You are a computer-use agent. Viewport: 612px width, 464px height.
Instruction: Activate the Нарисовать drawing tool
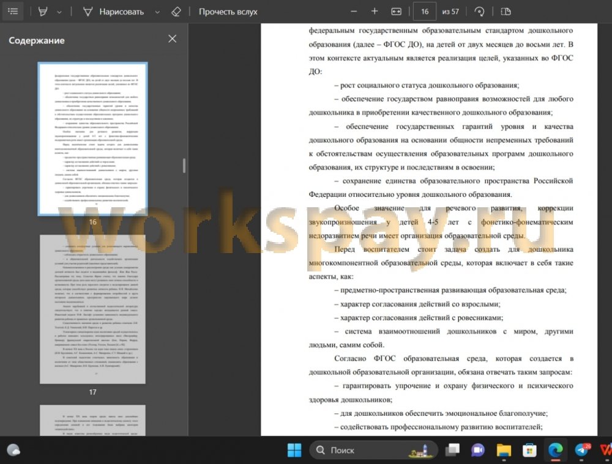point(114,12)
